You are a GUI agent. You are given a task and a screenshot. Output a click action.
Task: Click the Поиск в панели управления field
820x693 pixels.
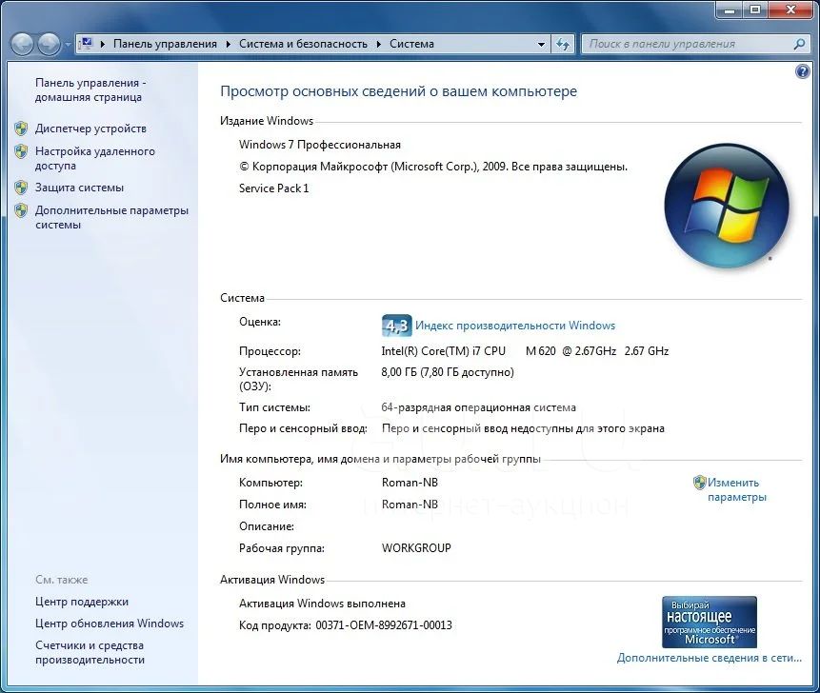pos(686,44)
